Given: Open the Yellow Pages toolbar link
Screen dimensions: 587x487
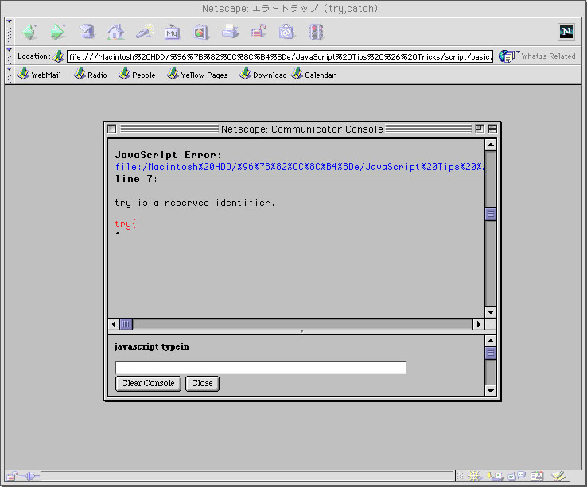Looking at the screenshot, I should click(x=197, y=75).
